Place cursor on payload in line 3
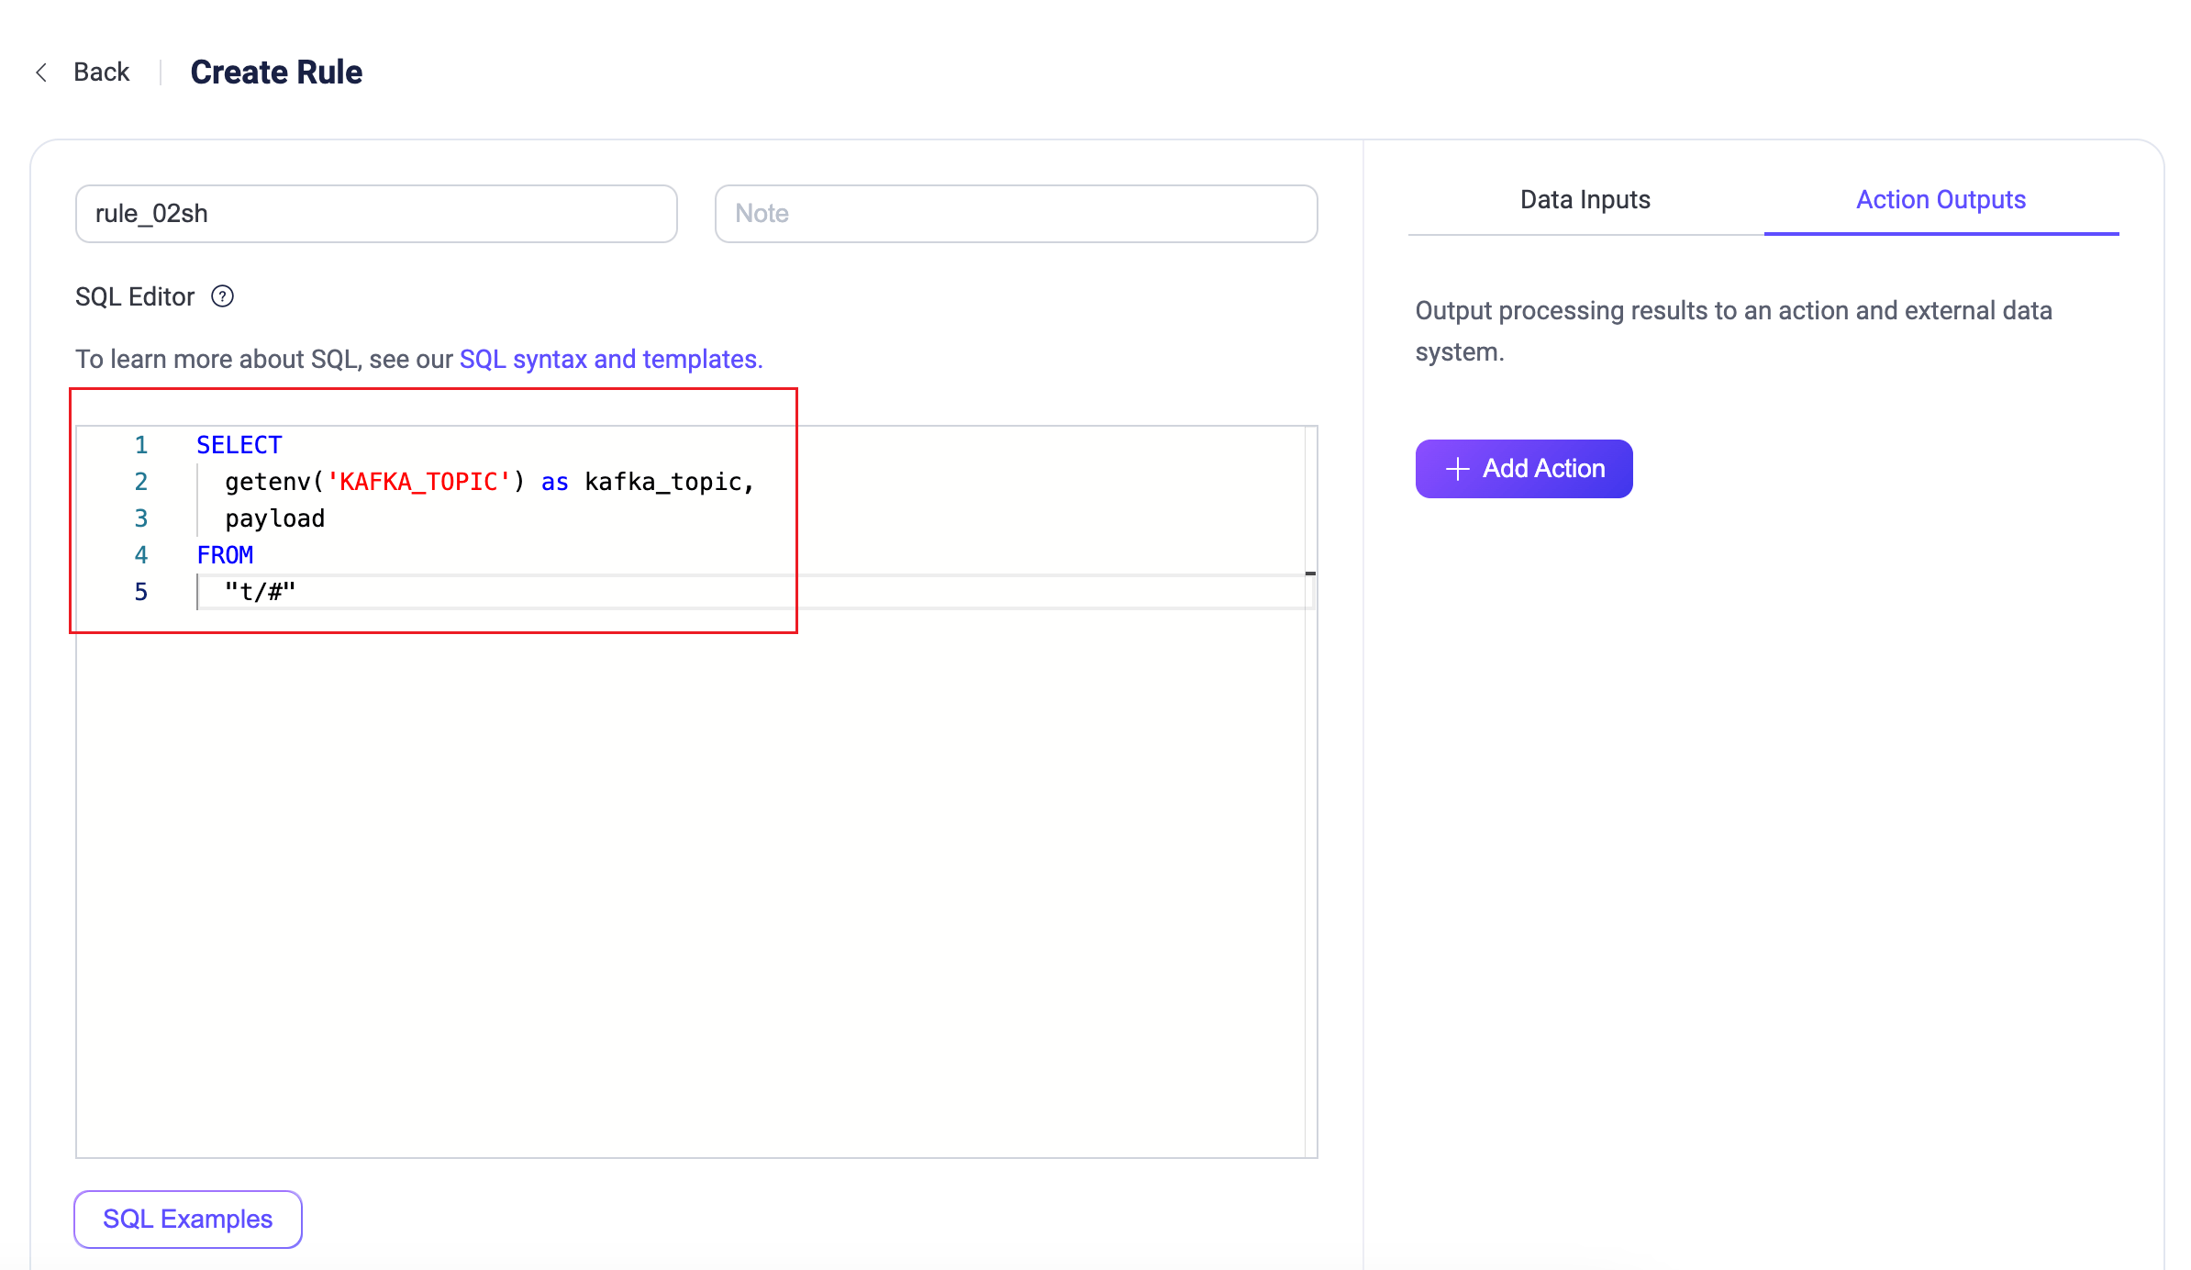The width and height of the screenshot is (2191, 1270). click(x=275, y=518)
